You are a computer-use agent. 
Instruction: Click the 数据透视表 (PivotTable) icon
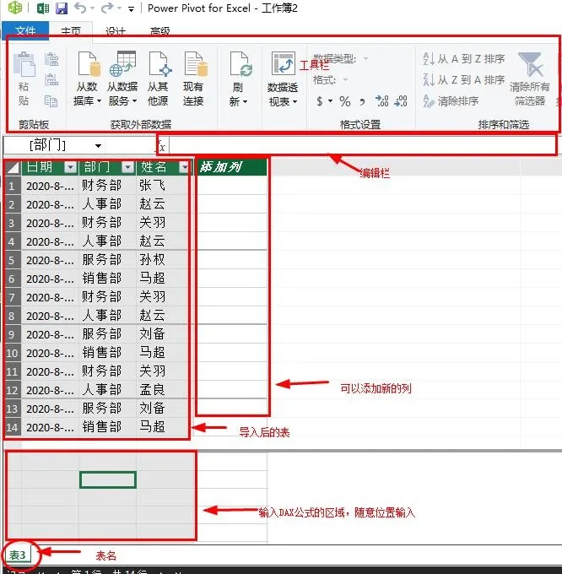283,66
